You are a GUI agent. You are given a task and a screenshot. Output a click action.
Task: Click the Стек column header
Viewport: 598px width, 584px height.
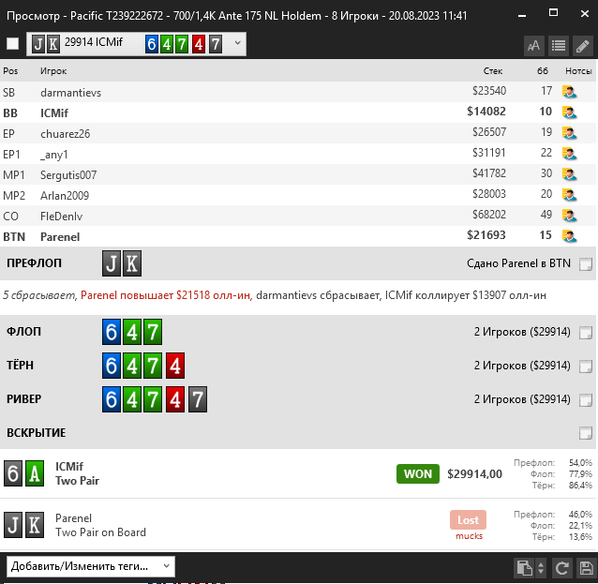[x=493, y=71]
